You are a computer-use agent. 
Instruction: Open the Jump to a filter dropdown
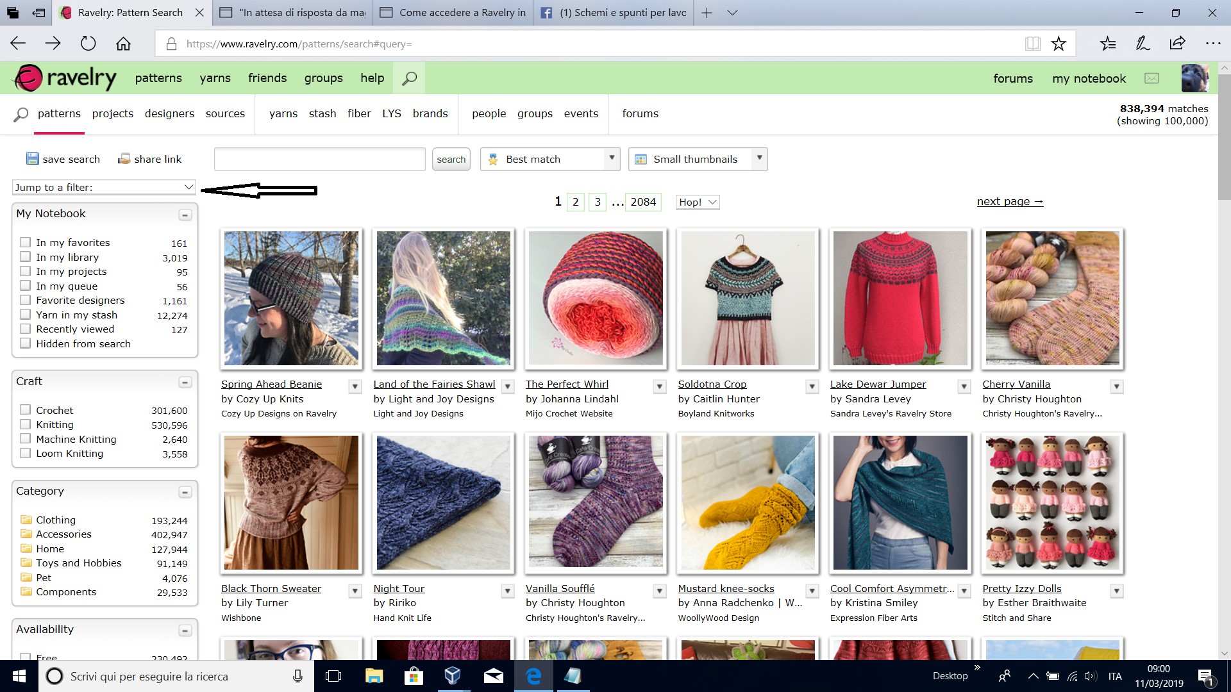104,187
